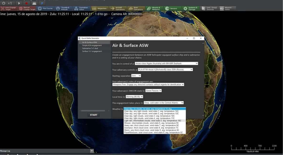Viewport: 283px width, 155px height.
Task: Open Mounts & Weapons
Action: point(154,9)
